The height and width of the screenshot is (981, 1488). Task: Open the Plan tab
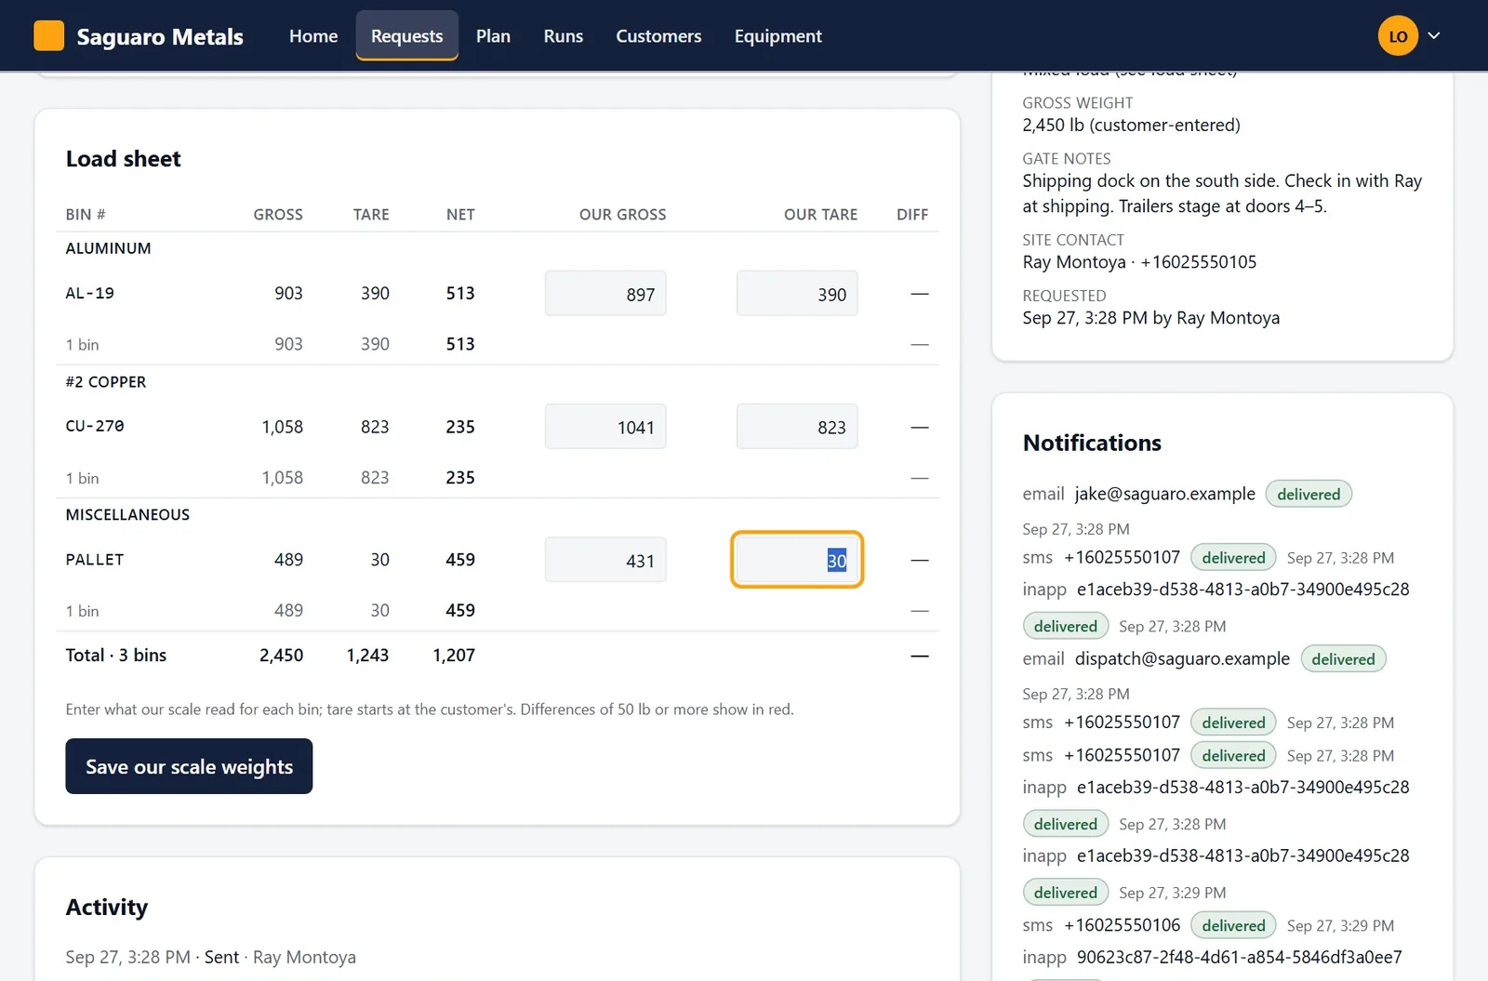[x=493, y=36]
